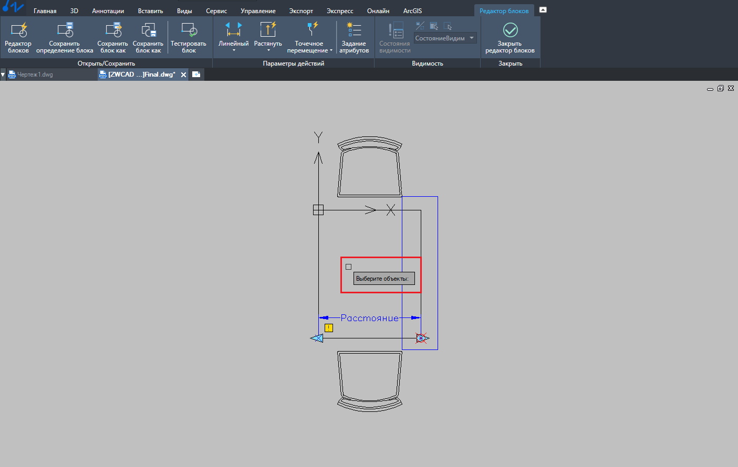This screenshot has width=738, height=467.
Task: Switch to the ArcGIS tab
Action: (412, 11)
